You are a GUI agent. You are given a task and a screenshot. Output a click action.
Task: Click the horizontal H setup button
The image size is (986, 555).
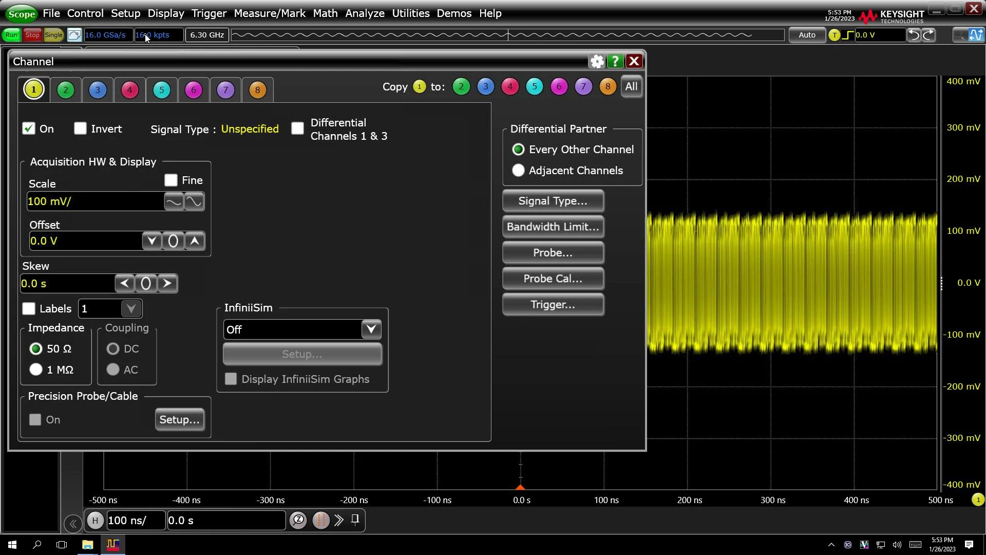click(95, 521)
